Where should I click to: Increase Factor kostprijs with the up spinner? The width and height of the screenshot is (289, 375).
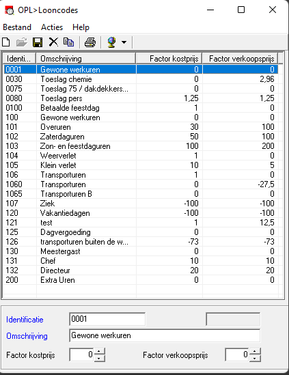pyautogui.click(x=100, y=352)
